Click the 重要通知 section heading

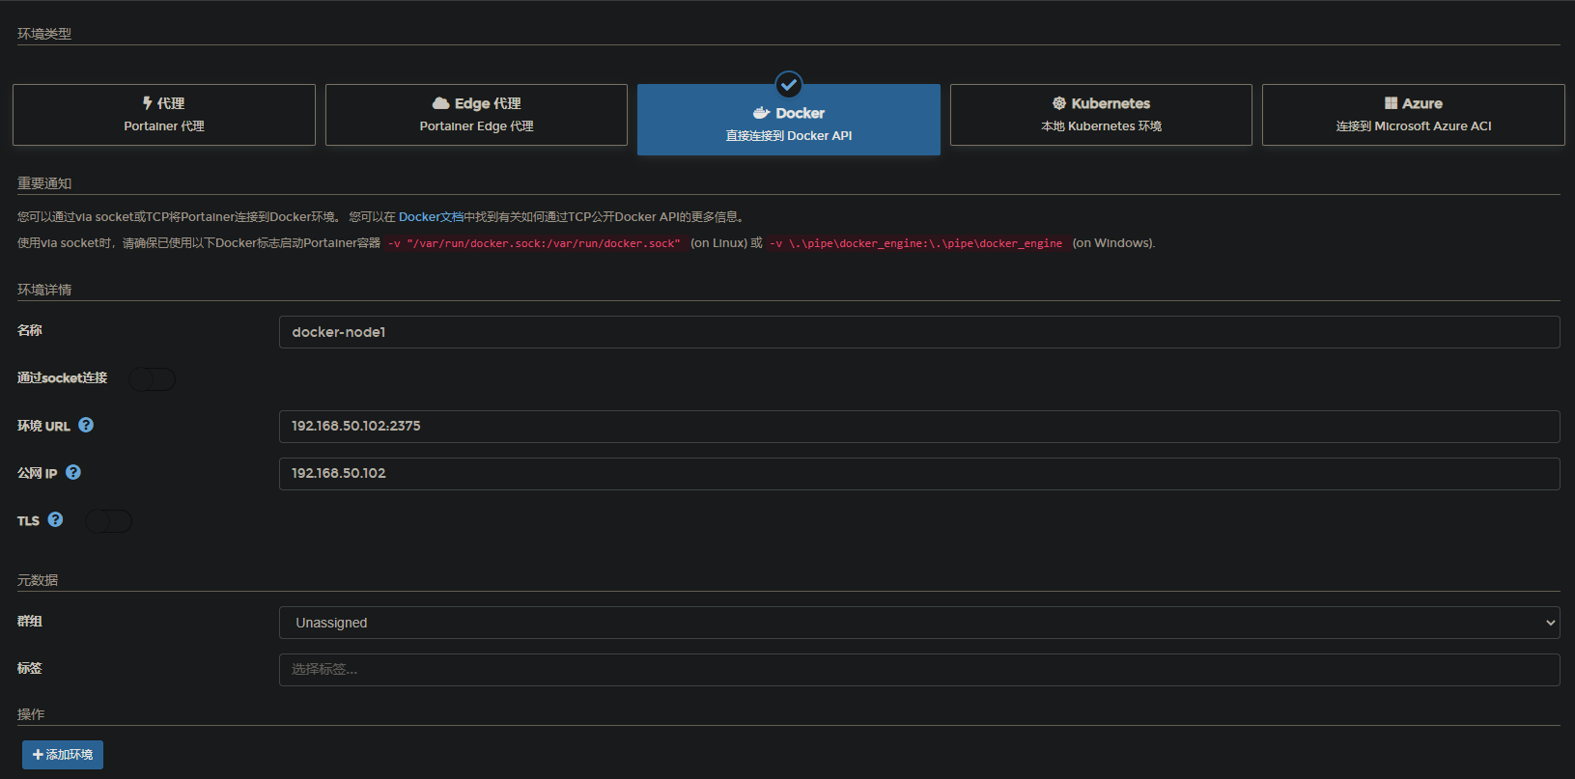[x=44, y=183]
